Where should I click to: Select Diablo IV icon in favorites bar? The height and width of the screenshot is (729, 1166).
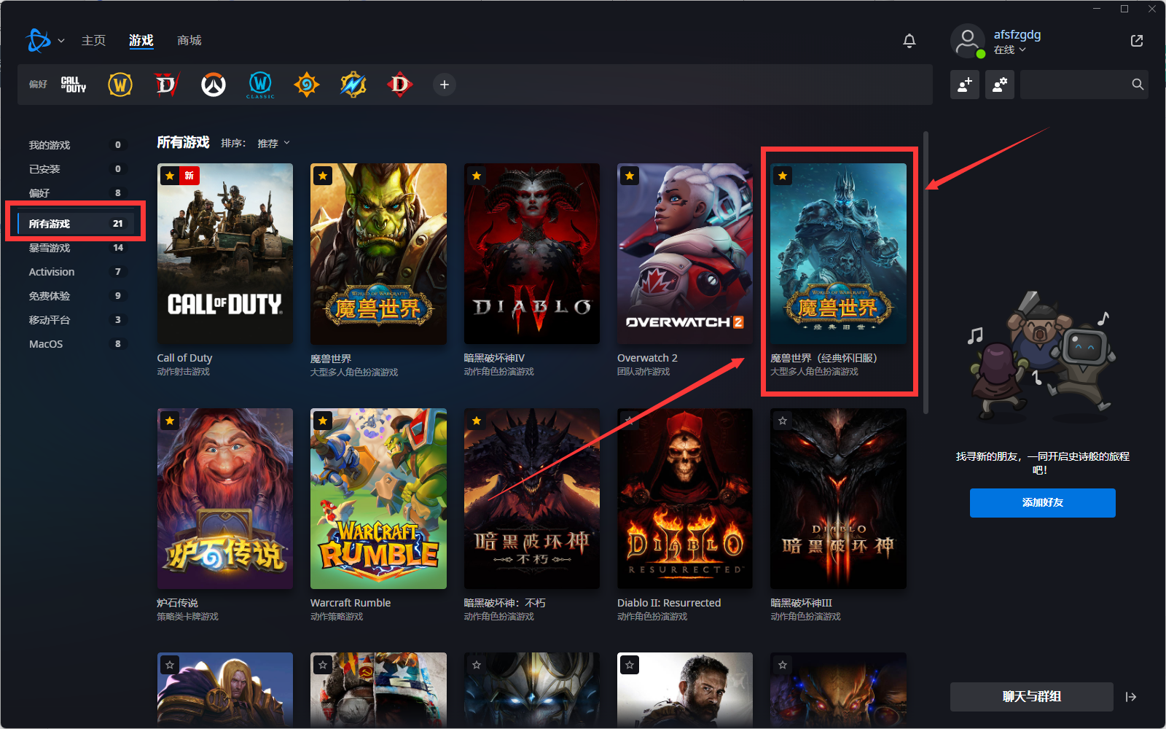pos(167,85)
